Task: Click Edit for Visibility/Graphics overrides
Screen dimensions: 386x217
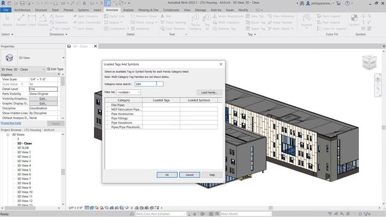Action: pos(43,99)
